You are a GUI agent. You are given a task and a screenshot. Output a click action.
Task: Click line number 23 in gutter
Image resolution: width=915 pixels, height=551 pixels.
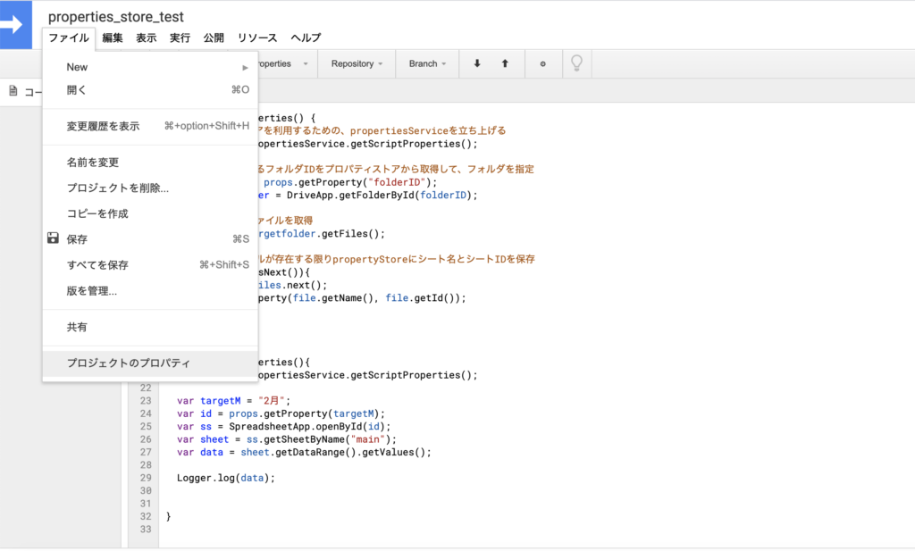[146, 401]
